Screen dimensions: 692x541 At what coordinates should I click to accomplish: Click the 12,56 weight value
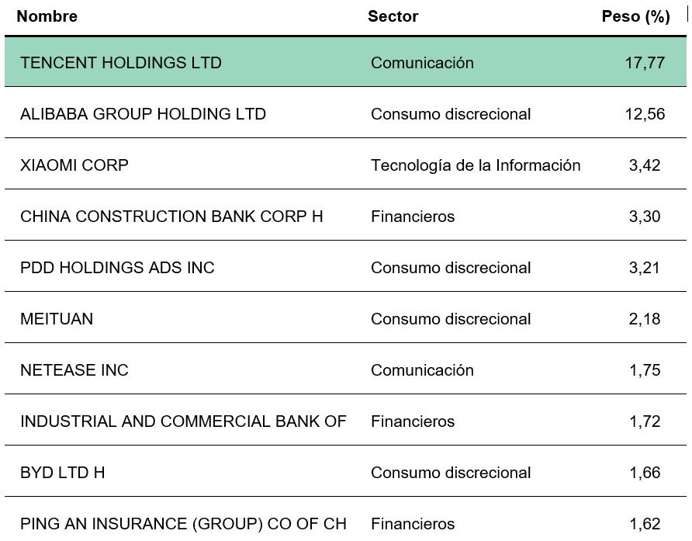tap(645, 114)
